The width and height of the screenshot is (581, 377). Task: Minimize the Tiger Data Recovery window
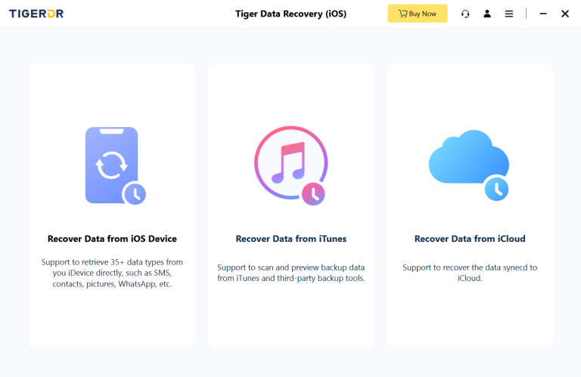(543, 14)
